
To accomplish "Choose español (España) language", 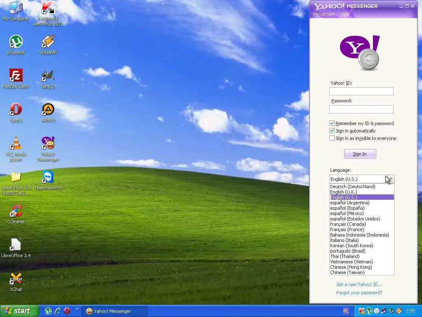I will (362, 208).
